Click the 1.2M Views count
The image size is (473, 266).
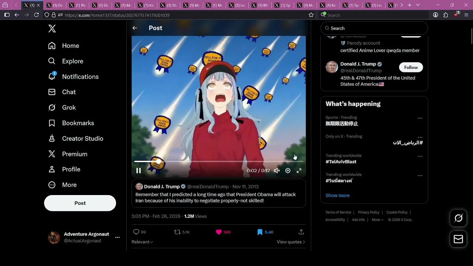[x=195, y=216]
